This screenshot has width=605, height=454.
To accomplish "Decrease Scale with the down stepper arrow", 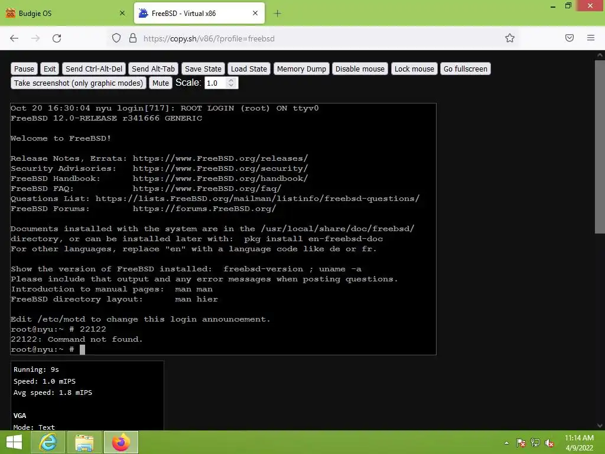I will [231, 85].
